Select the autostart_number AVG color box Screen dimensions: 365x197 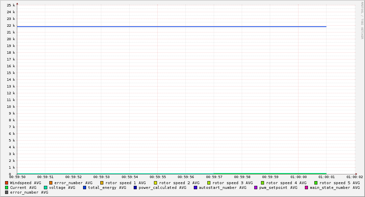tap(195, 188)
